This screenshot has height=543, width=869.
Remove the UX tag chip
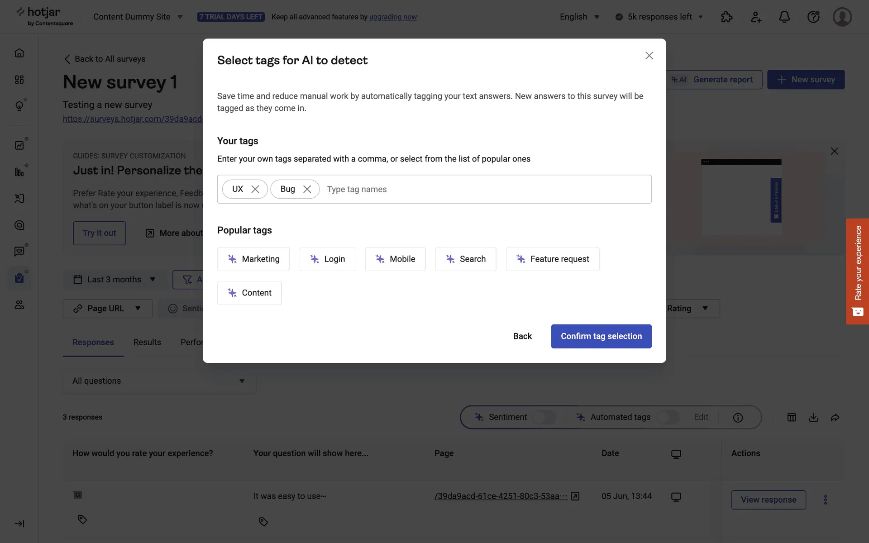(255, 189)
